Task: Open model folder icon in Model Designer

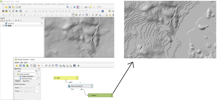Action: pyautogui.click(x=17, y=66)
